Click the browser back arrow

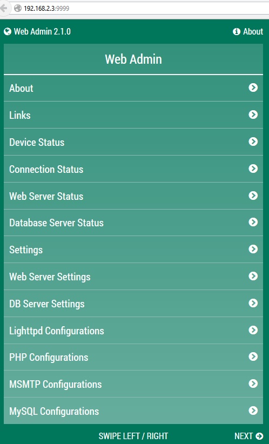click(x=4, y=8)
